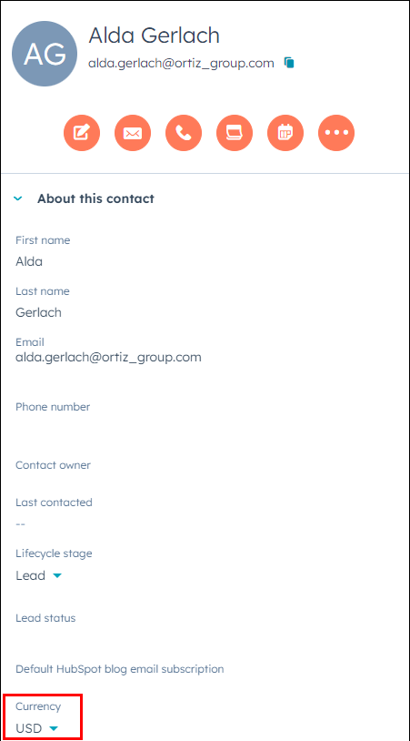Open the email compose icon

pyautogui.click(x=133, y=133)
